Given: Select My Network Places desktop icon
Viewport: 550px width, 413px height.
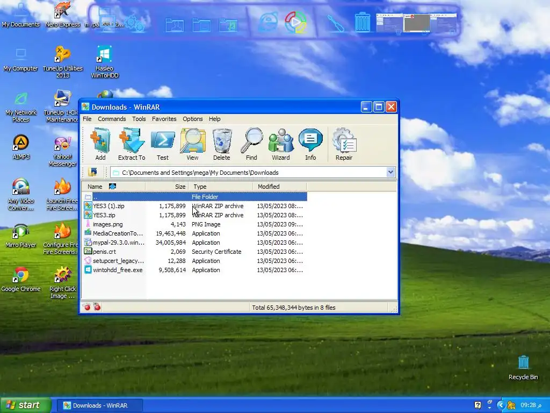Looking at the screenshot, I should click(21, 107).
